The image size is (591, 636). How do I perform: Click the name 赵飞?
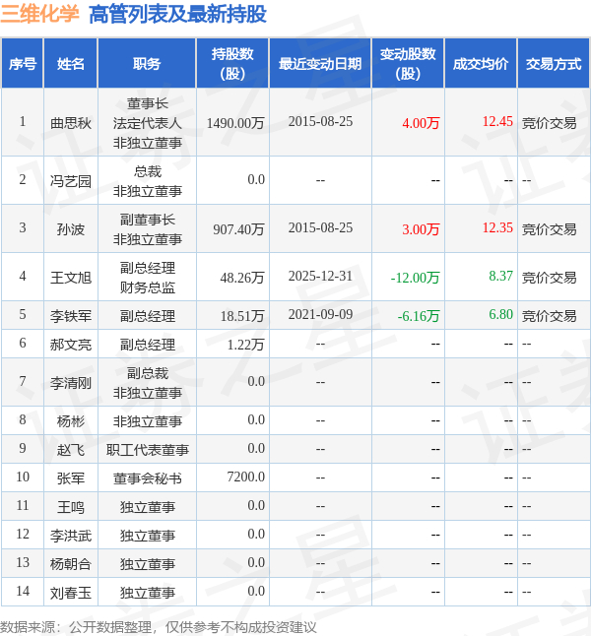click(71, 449)
